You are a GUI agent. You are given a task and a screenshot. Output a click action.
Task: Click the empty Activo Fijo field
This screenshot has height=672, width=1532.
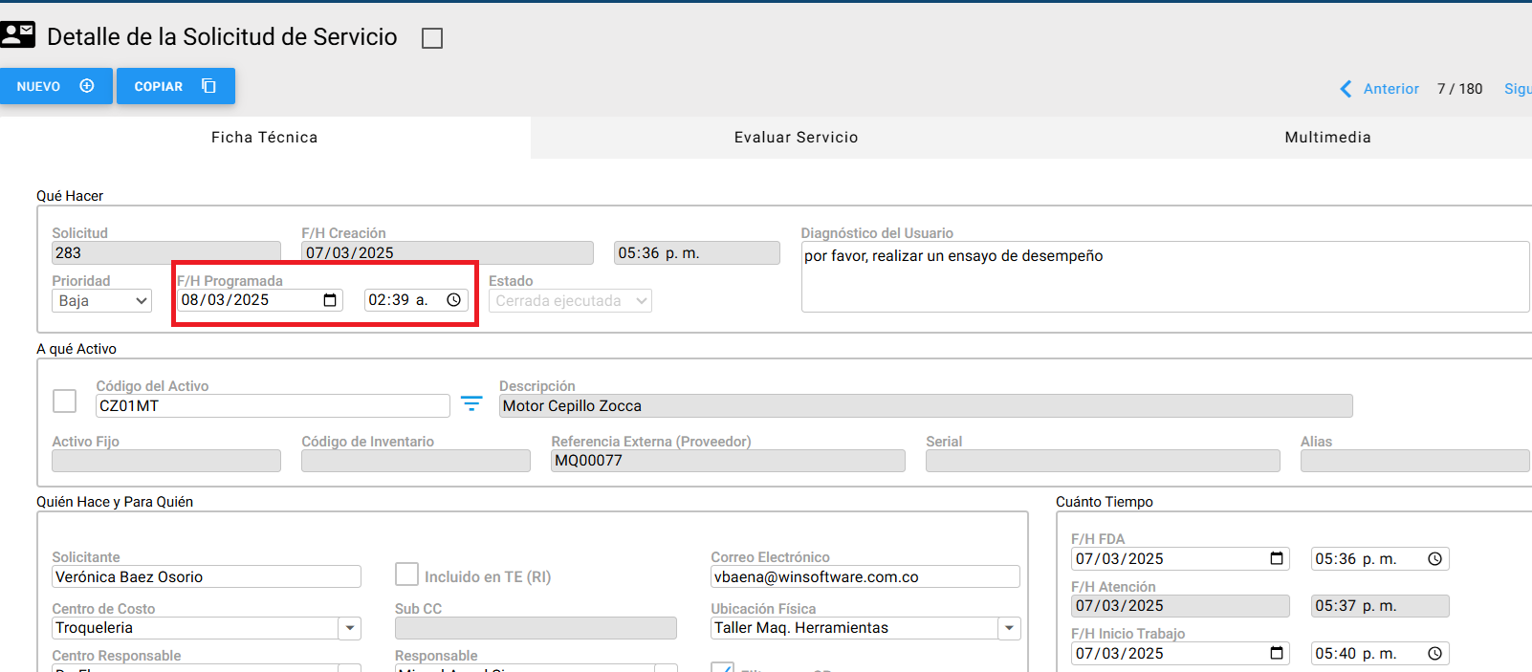click(166, 461)
